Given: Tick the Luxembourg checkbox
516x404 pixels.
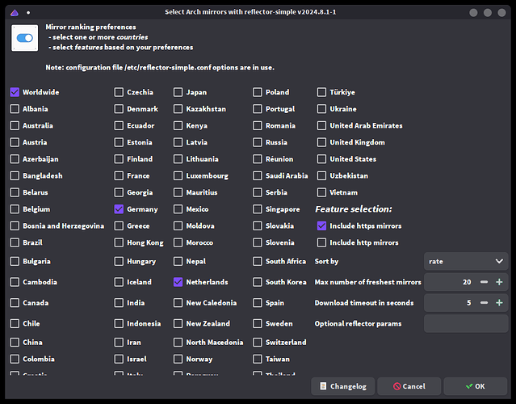Looking at the screenshot, I should (178, 176).
